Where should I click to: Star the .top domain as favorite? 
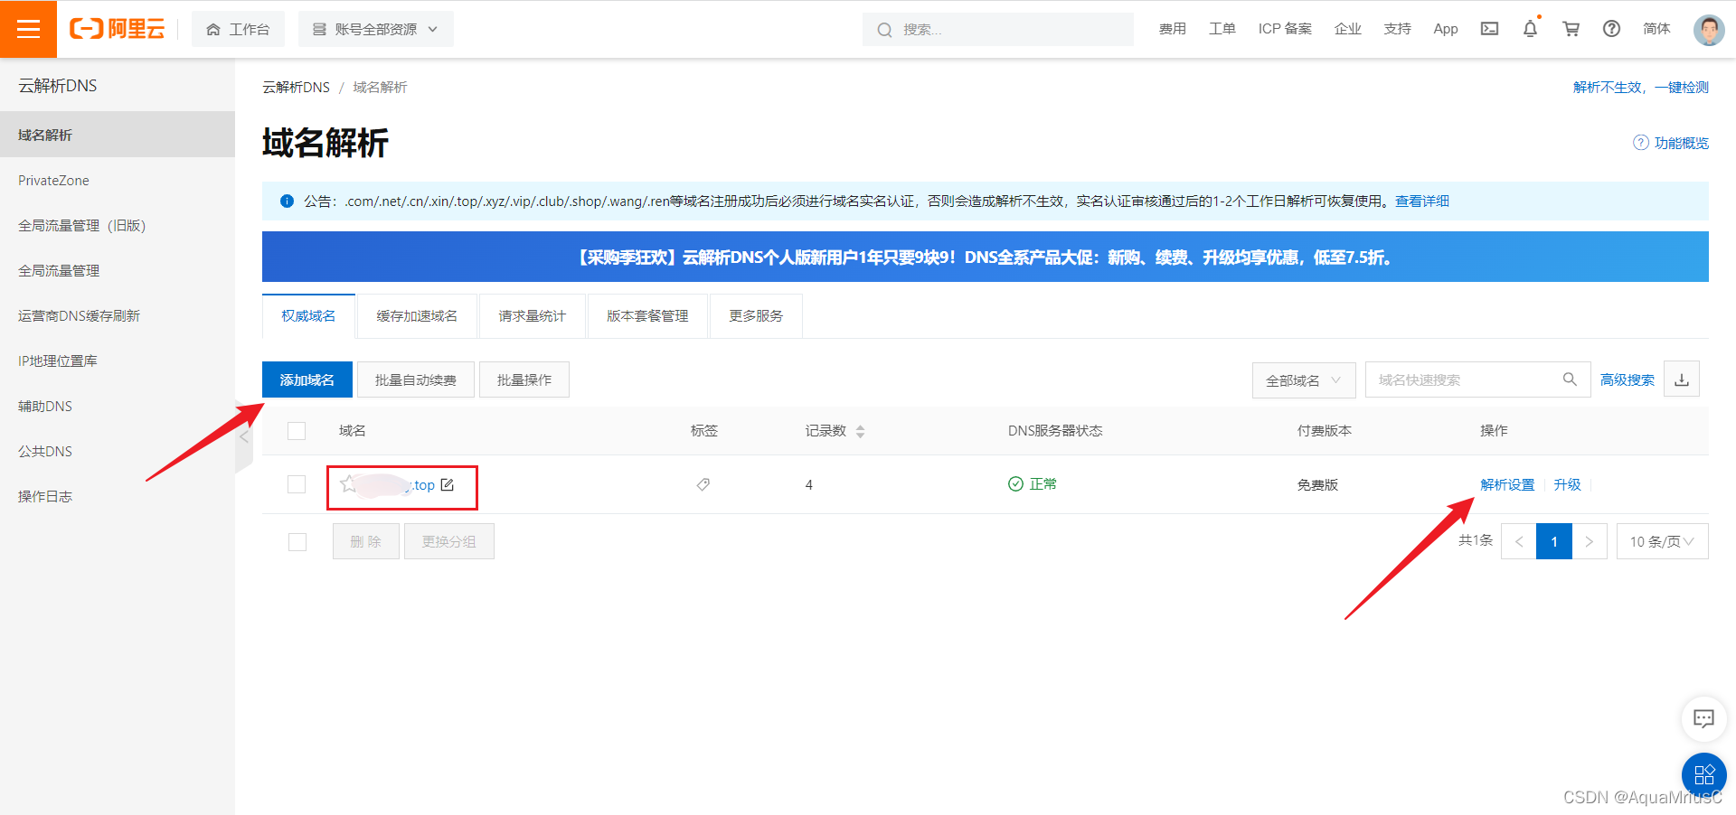[348, 484]
